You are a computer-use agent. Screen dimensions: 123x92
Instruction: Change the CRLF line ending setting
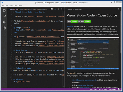[x=106, y=89]
